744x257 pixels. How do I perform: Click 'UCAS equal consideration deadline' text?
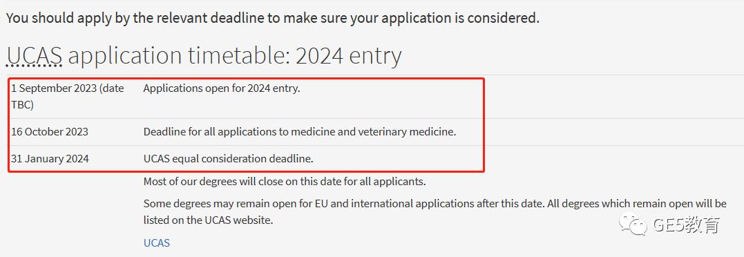[x=228, y=159]
